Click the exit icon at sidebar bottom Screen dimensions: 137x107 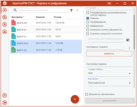[5, 102]
